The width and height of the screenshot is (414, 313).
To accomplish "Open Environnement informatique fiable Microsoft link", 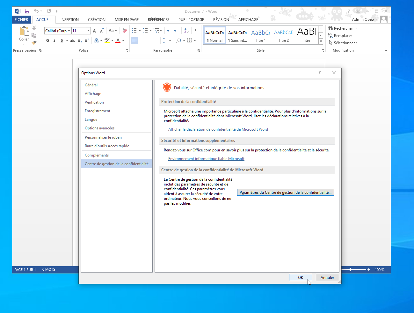I will tap(206, 159).
